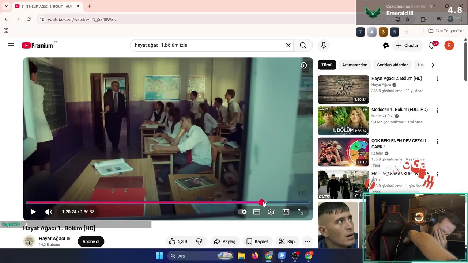This screenshot has height=263, width=468.
Task: Run search with the magnifier button
Action: coord(303,45)
